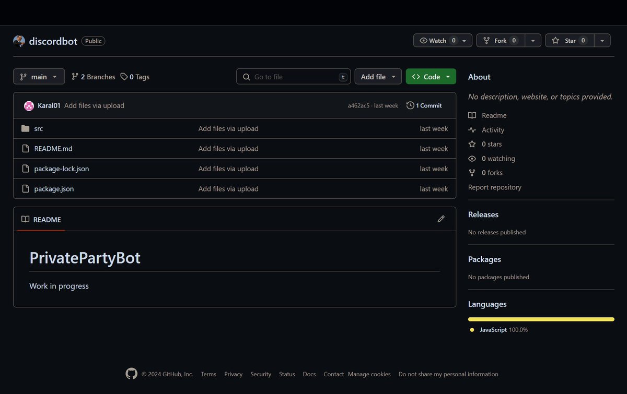Open the discordbot repository title link
Screen dimensions: 627x394
point(53,41)
